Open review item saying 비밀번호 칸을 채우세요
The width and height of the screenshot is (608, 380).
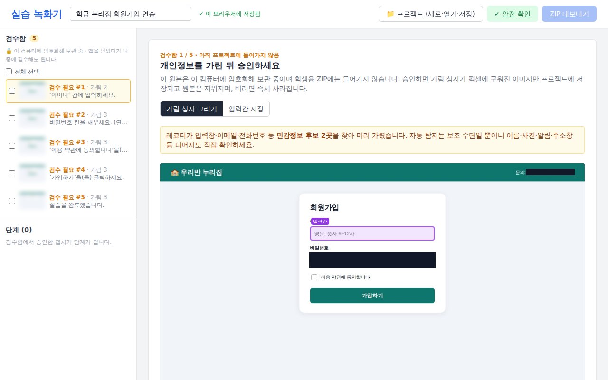click(68, 119)
